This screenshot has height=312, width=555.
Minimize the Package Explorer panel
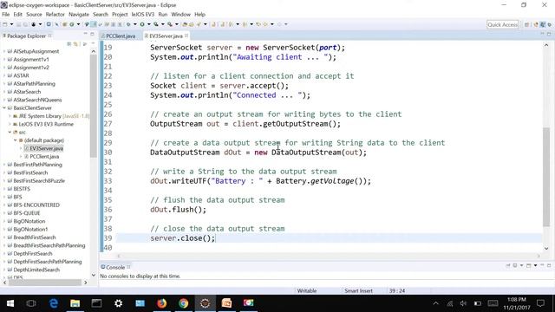[x=85, y=34]
